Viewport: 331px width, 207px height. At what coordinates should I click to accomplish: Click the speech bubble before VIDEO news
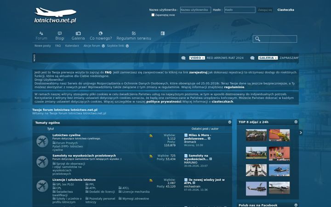(x=183, y=58)
